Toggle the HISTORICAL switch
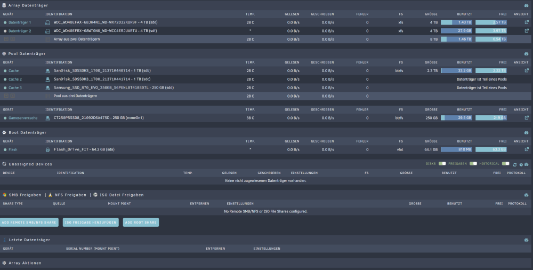This screenshot has width=533, height=270. click(506, 164)
